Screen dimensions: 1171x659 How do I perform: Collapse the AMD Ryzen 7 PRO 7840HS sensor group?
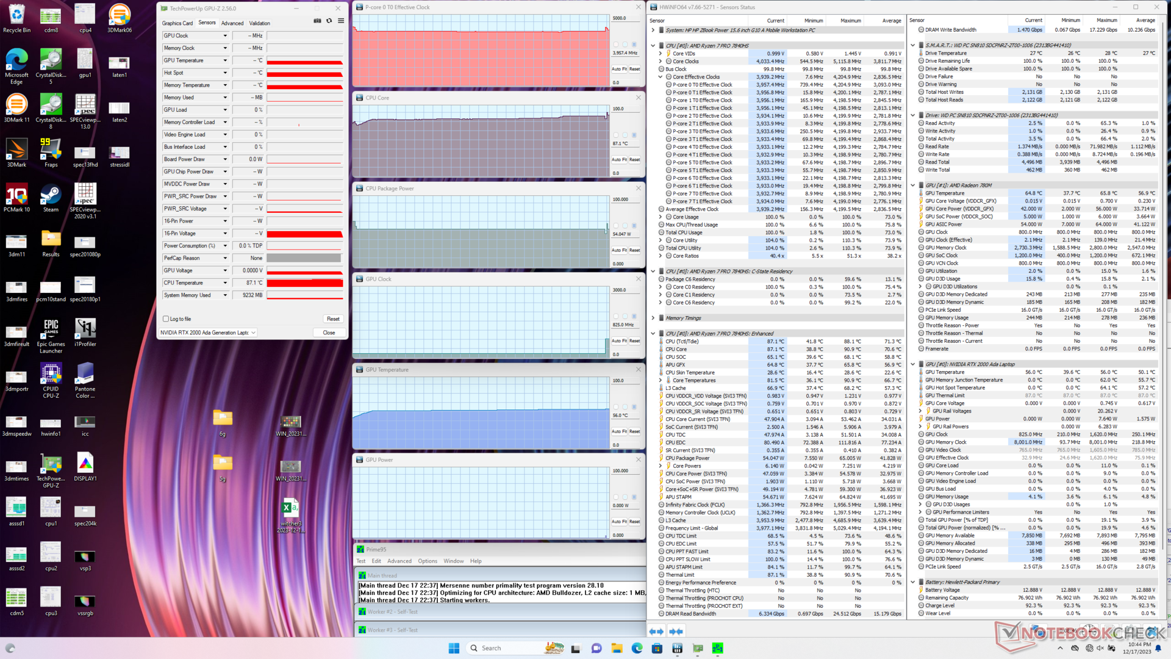click(653, 46)
